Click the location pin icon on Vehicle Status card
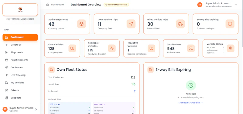Viewport: 243px width, 114px height. click(231, 48)
